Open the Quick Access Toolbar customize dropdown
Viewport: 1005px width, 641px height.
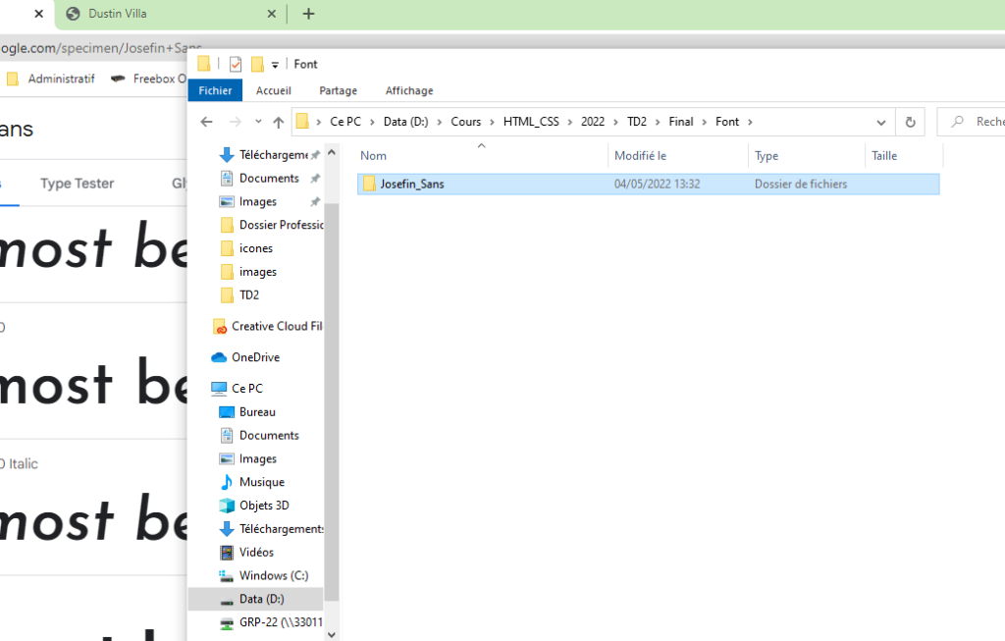275,65
